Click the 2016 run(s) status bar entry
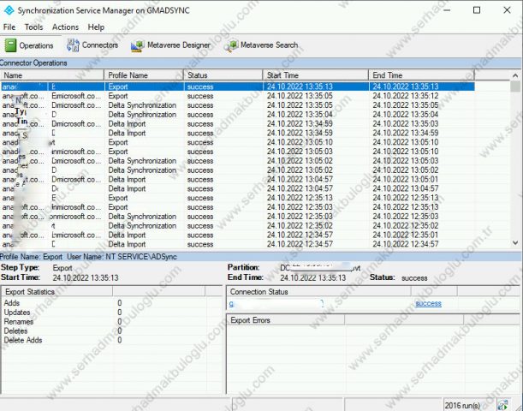 (x=462, y=405)
